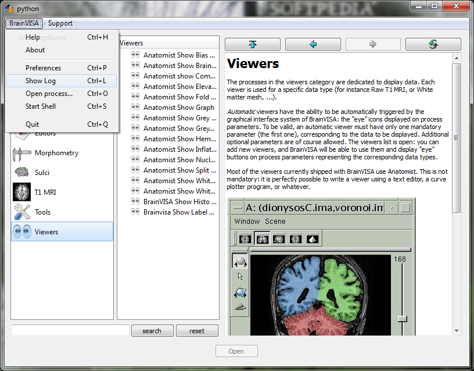
Task: Click the go-to-top arrow toolbar button
Action: point(253,44)
